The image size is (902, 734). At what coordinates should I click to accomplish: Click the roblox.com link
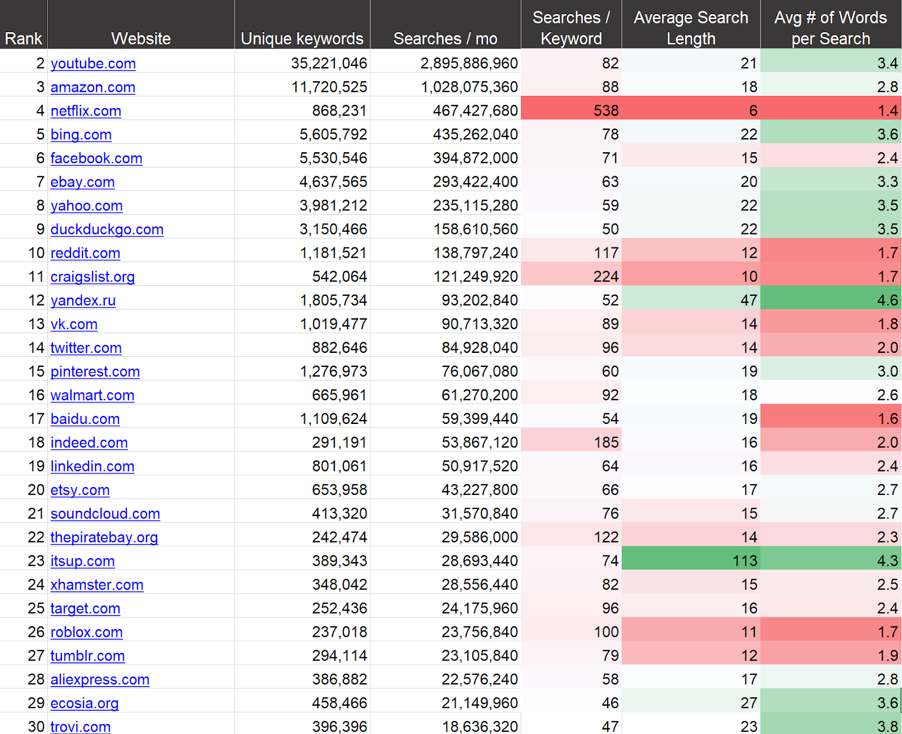click(x=87, y=632)
